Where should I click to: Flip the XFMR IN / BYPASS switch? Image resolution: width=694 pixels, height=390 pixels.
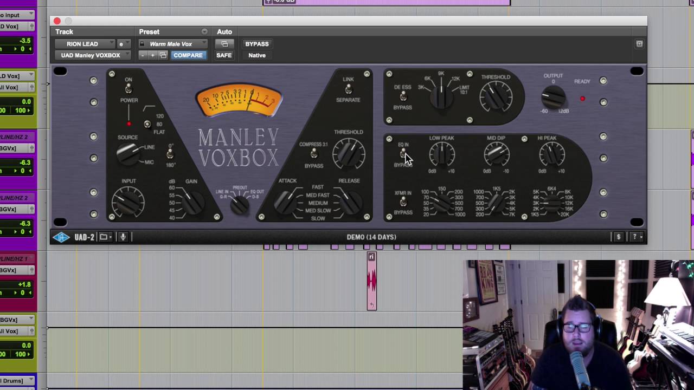point(403,202)
